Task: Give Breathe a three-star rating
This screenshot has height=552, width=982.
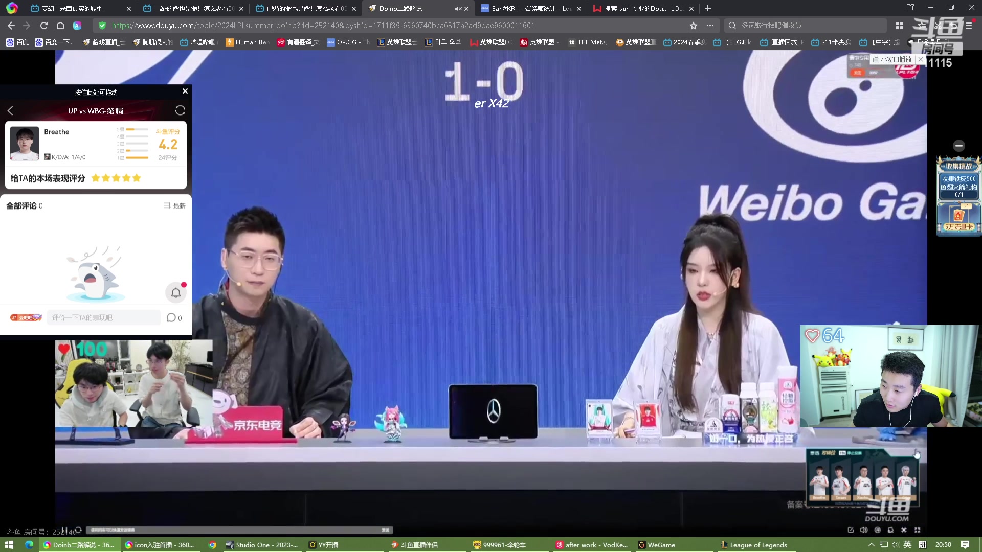Action: pos(116,178)
